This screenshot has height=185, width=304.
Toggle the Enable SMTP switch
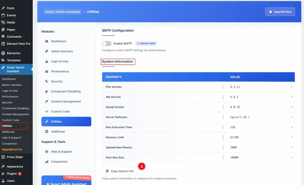click(x=107, y=44)
